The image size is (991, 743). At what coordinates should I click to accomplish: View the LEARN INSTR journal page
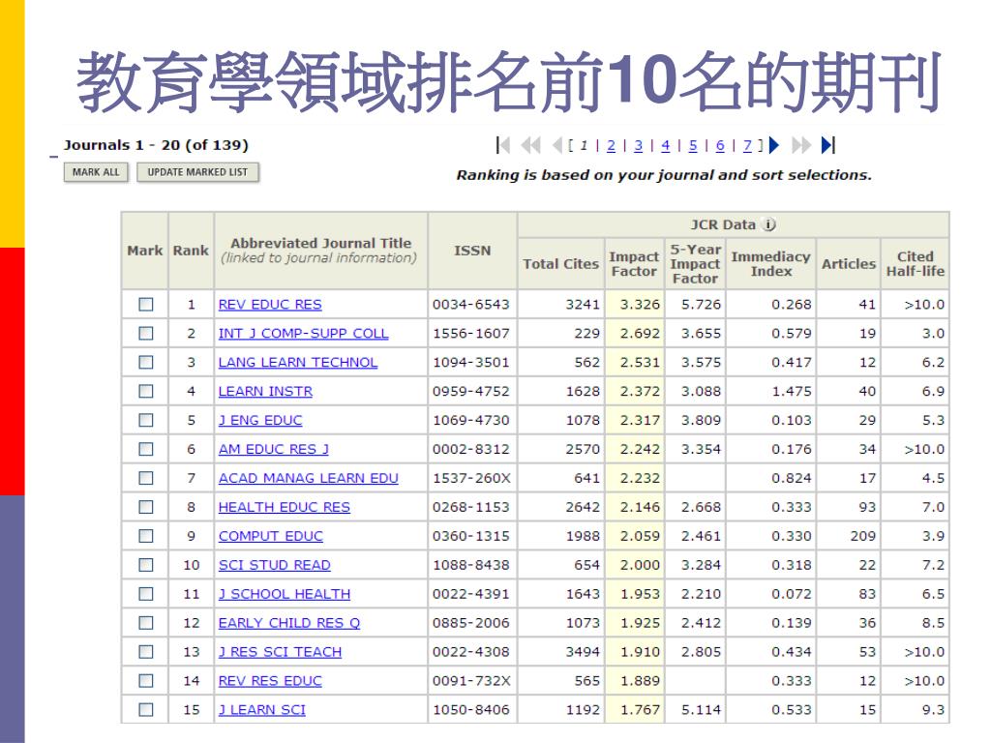point(265,392)
